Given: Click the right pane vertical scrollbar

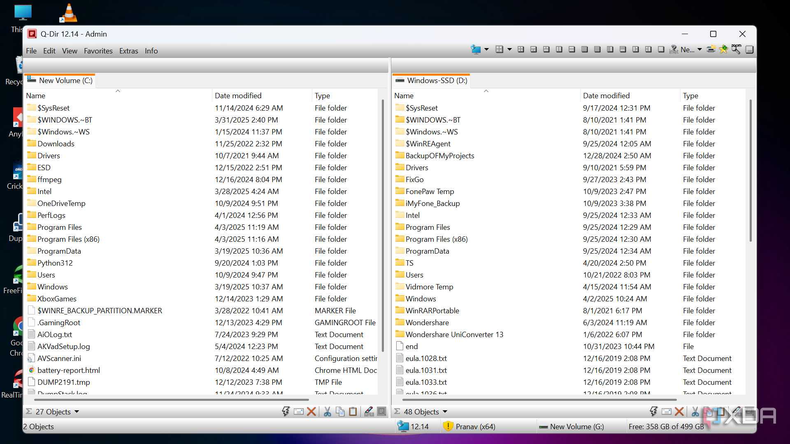Looking at the screenshot, I should [x=751, y=171].
